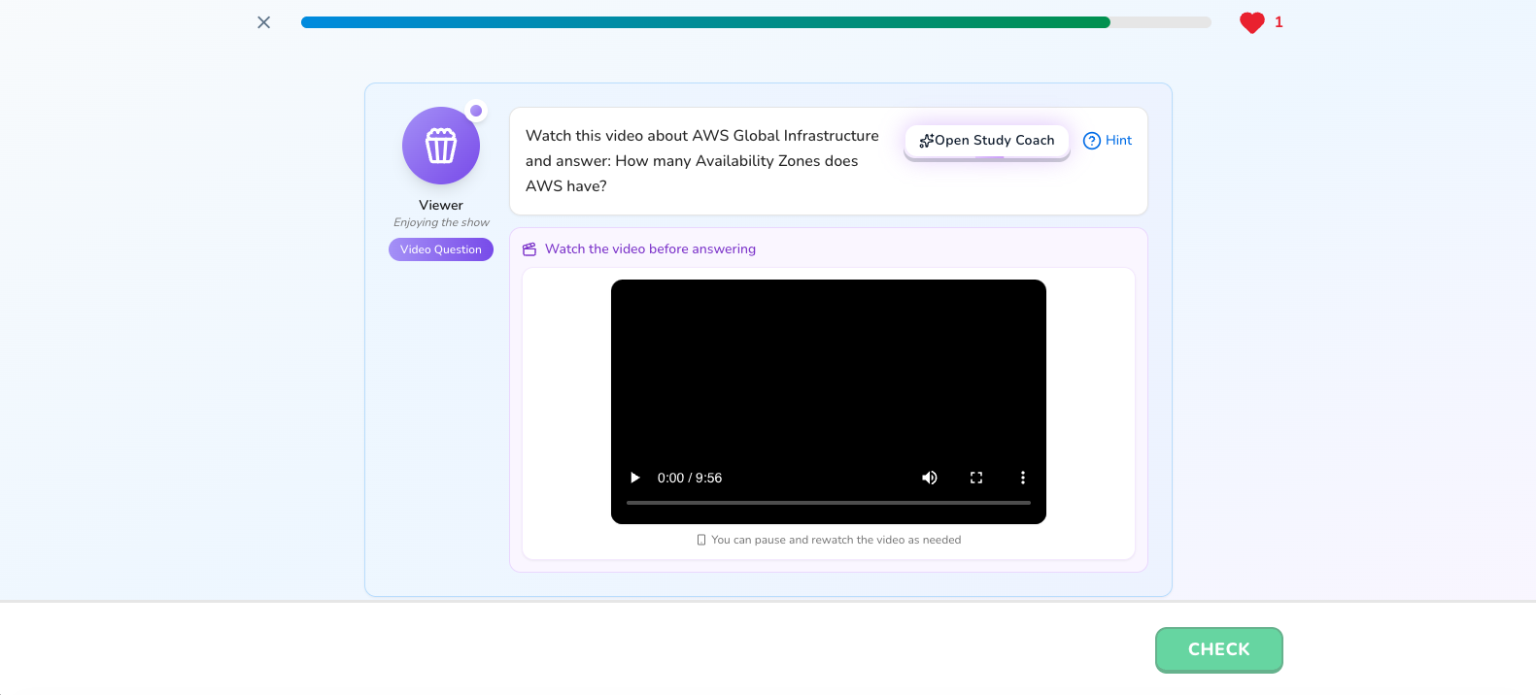Click the clapperboard icon beside watch notice
Image resolution: width=1536 pixels, height=695 pixels.
(529, 249)
